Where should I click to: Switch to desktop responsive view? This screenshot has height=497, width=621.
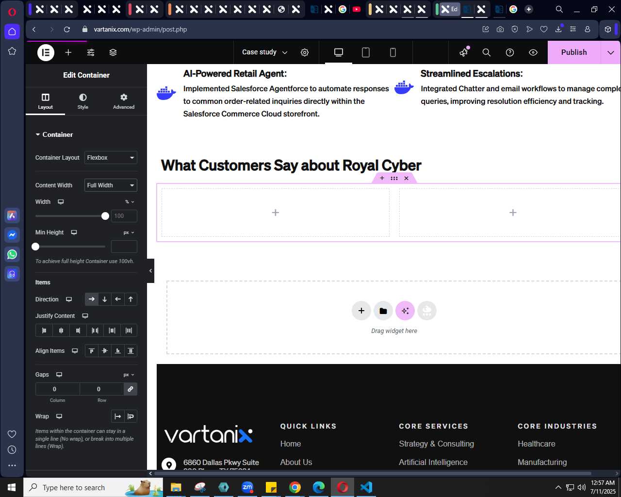coord(339,52)
